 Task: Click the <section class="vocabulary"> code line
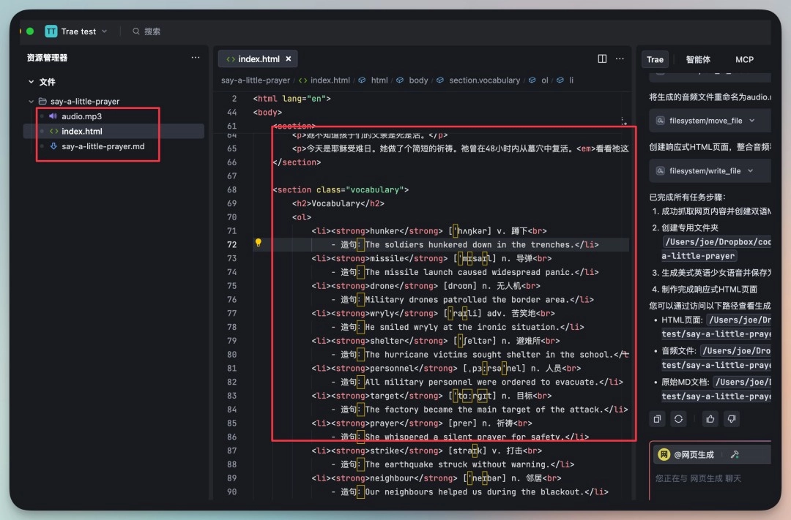pos(341,190)
